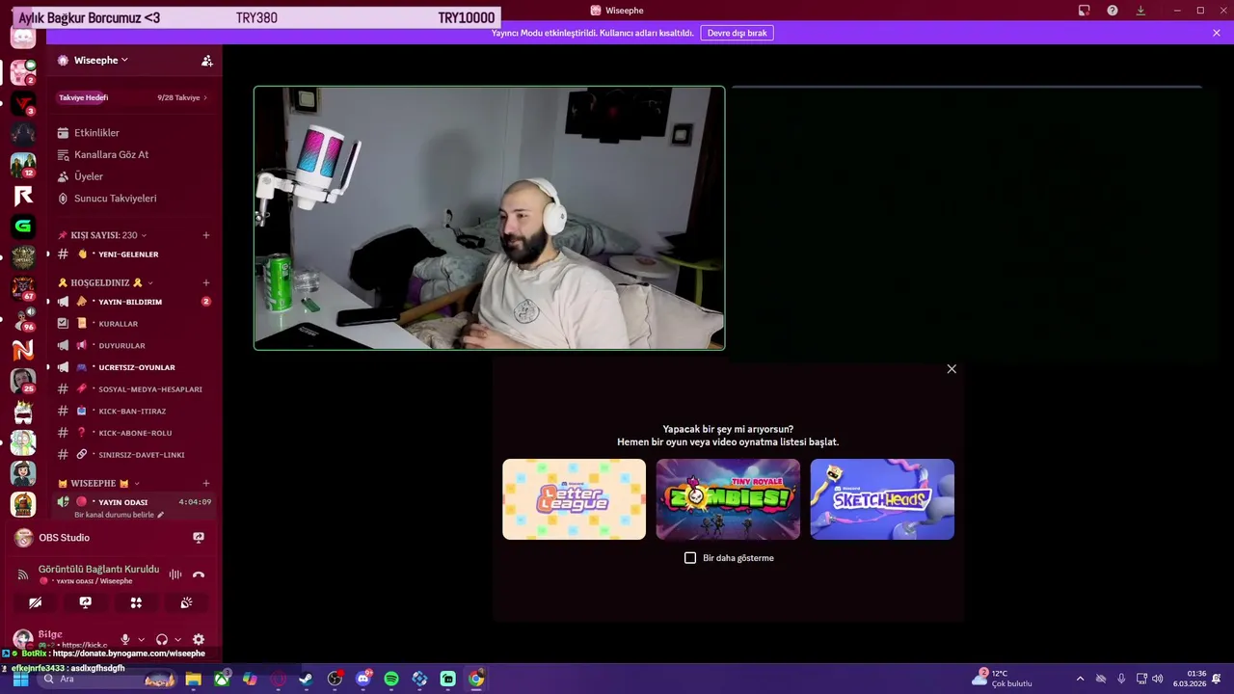This screenshot has height=694, width=1234.
Task: Expand microphone input options arrow
Action: (x=141, y=639)
